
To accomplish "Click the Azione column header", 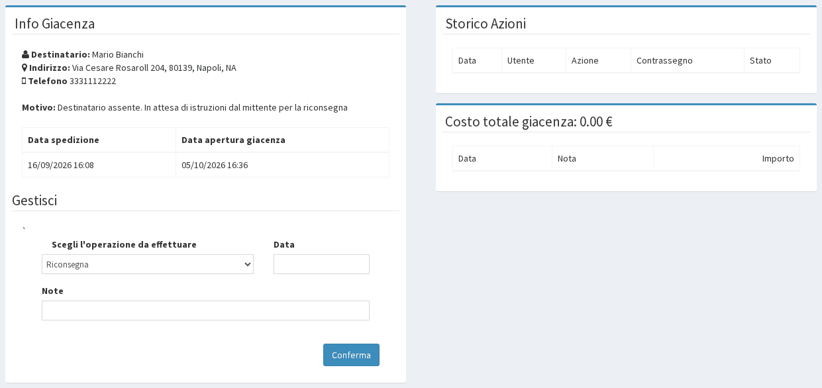I will 599,60.
